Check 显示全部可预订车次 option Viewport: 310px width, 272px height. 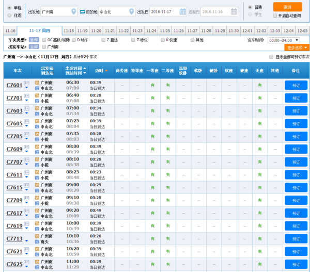[271, 57]
